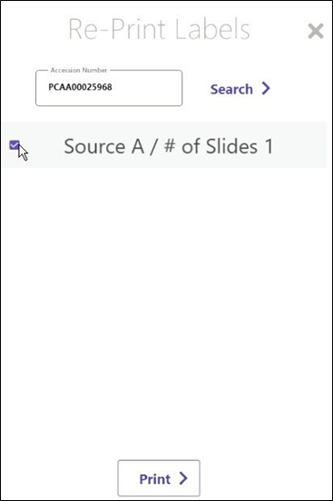Image resolution: width=333 pixels, height=501 pixels.
Task: Deselect Source A label reprint checkbox
Action: click(15, 145)
